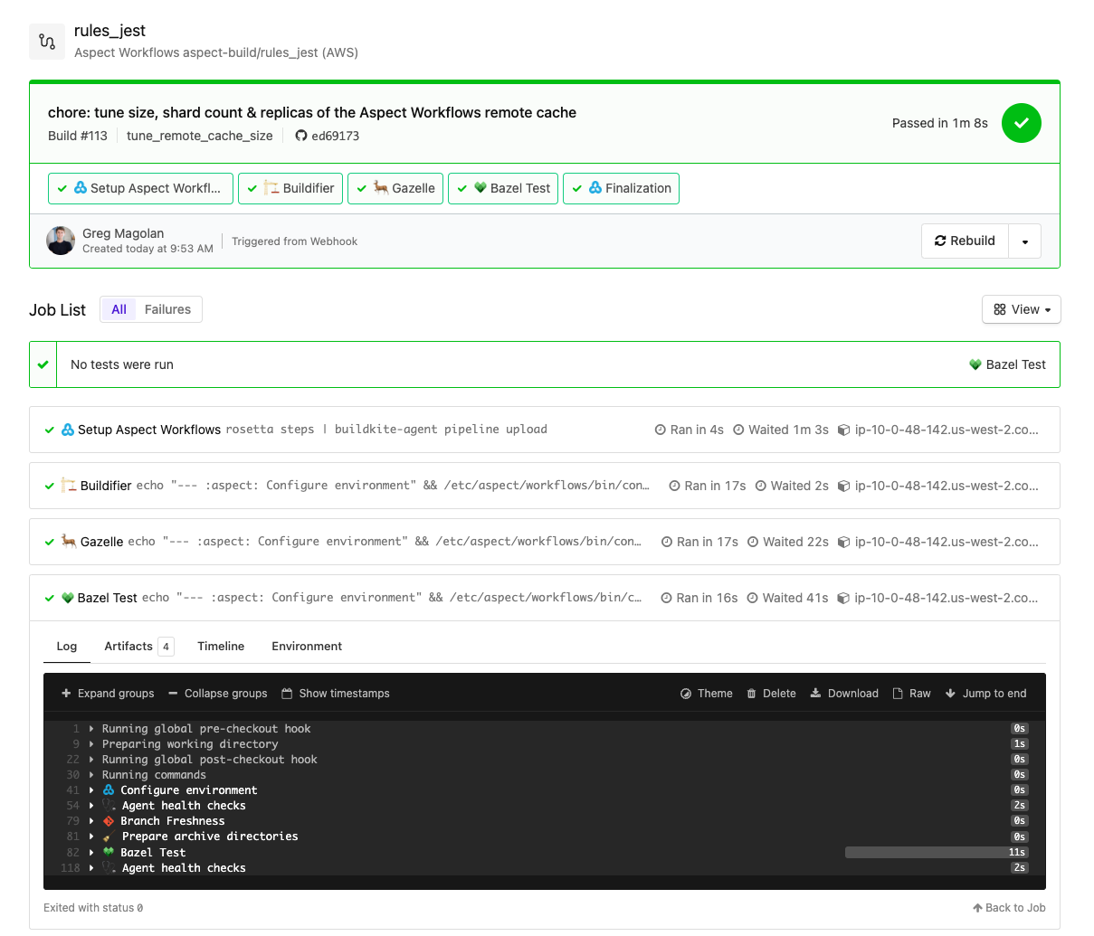Click the green check on No tests were run
Viewport: 1094px width, 936px height.
pos(43,364)
